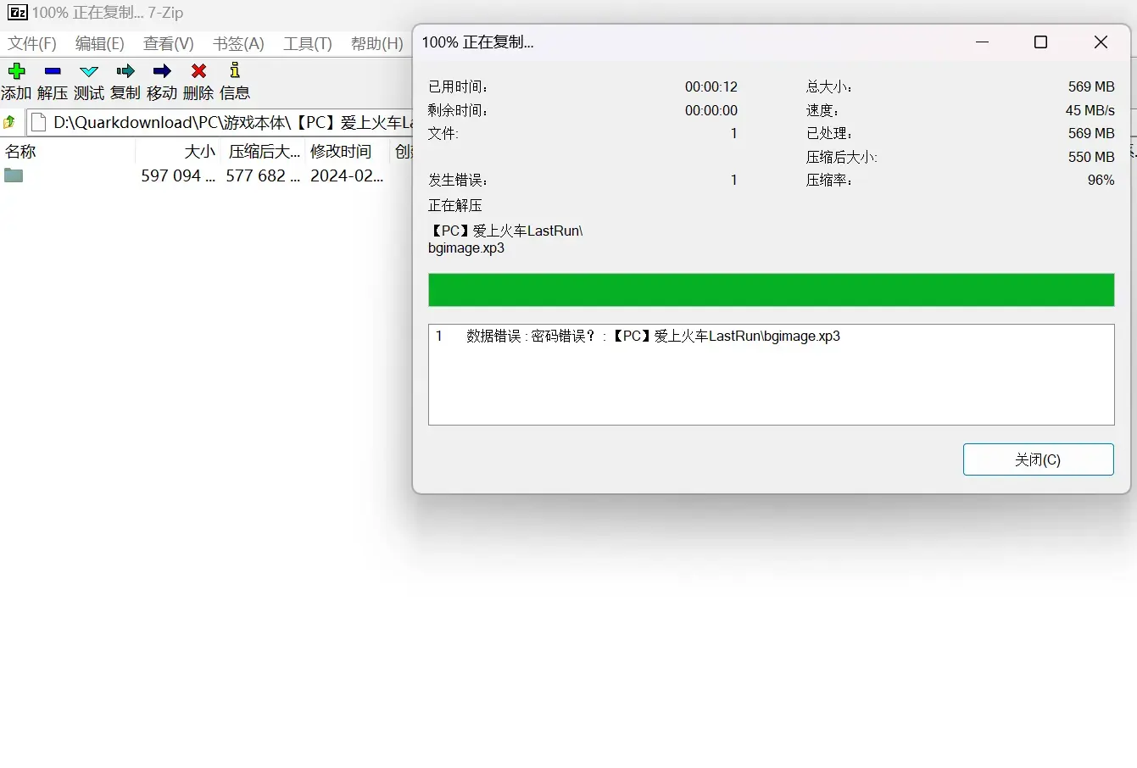Sort by 名称 column header
This screenshot has width=1137, height=768.
[x=68, y=152]
